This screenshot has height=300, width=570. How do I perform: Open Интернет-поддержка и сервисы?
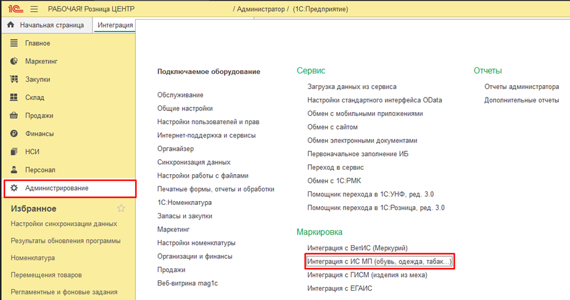click(207, 135)
